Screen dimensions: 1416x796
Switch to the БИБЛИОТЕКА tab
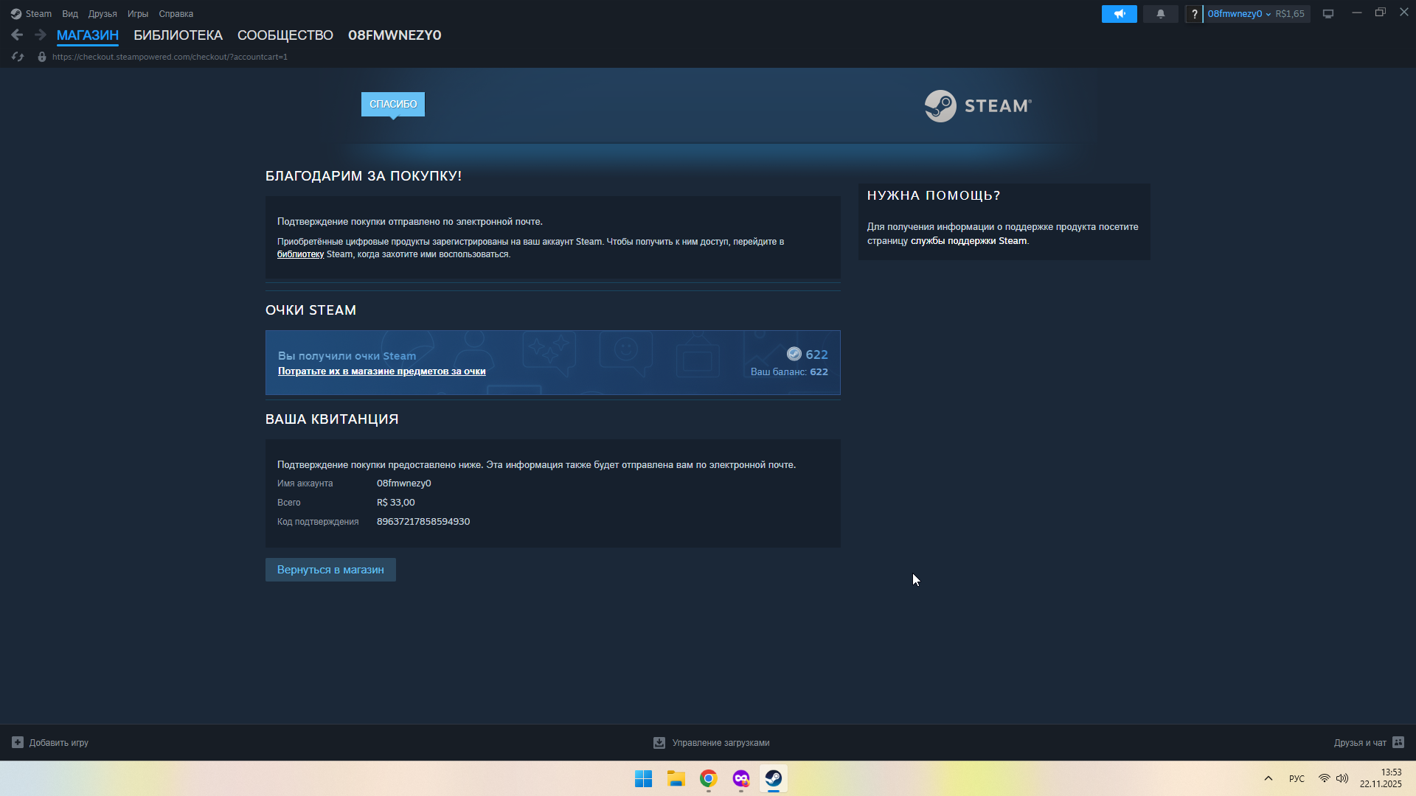178,35
